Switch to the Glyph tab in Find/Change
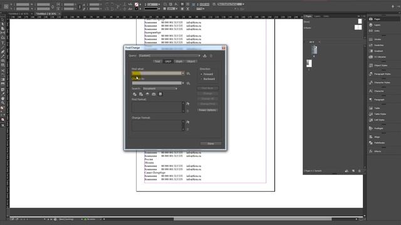This screenshot has width=401, height=225. [x=179, y=61]
